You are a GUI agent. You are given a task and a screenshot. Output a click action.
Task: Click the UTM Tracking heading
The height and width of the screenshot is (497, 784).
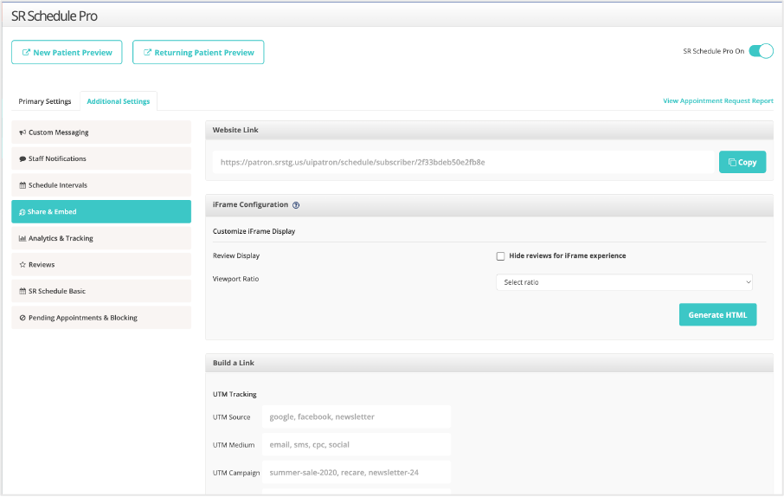tap(235, 395)
